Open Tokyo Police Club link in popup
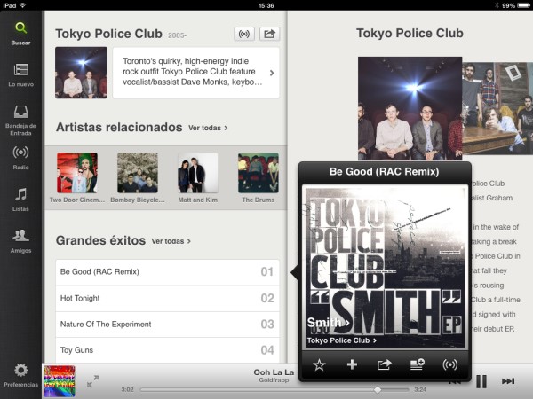This screenshot has width=533, height=399. (x=342, y=340)
